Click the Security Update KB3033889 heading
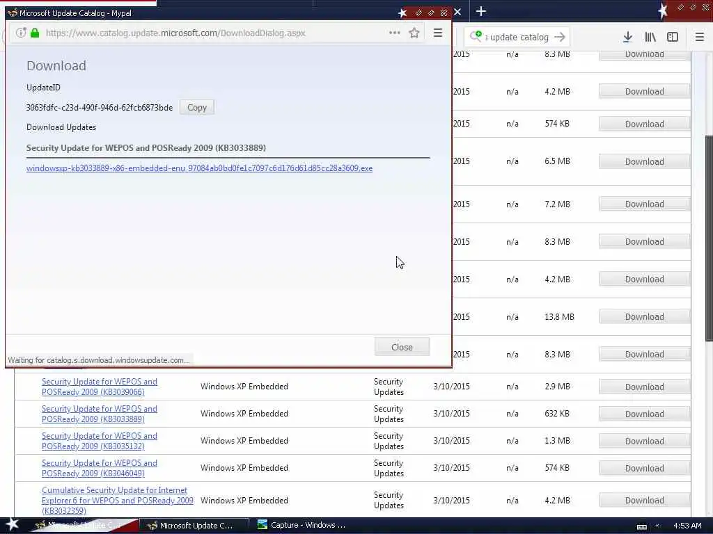 [146, 148]
